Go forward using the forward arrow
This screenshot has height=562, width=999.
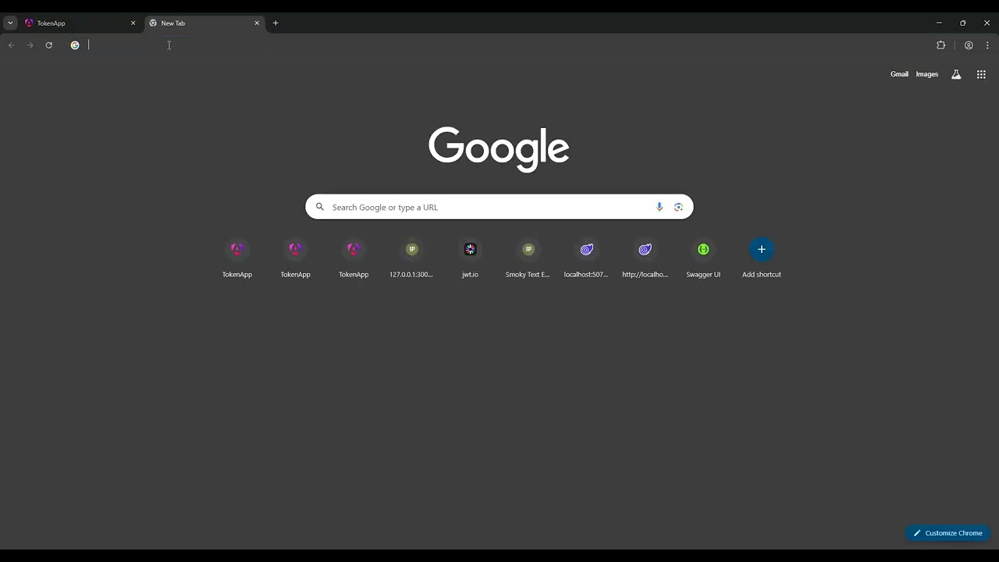point(30,45)
